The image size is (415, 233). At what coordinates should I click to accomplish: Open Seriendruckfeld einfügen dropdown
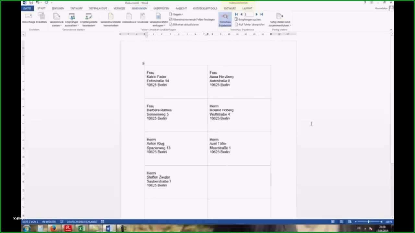pos(158,20)
